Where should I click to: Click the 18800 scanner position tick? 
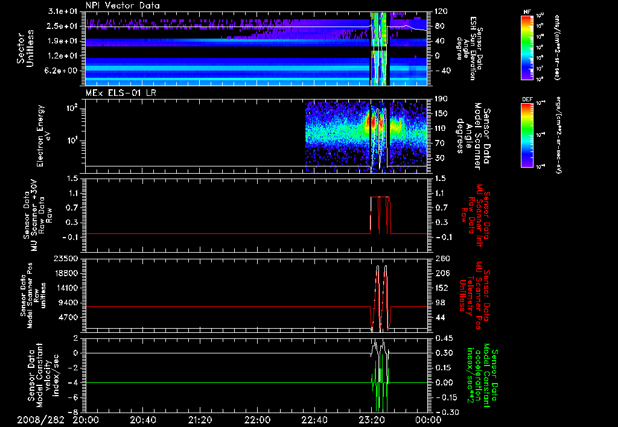pos(66,273)
